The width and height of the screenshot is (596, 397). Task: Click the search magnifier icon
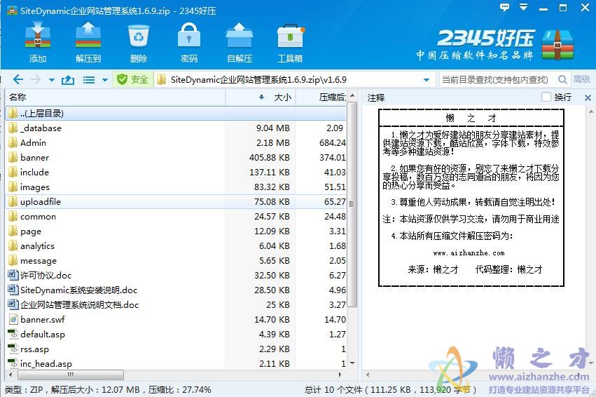click(562, 79)
